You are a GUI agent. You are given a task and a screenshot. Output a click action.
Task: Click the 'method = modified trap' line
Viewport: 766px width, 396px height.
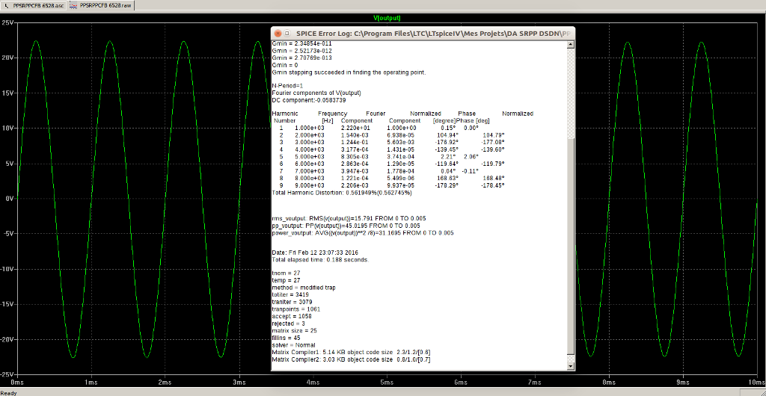[304, 288]
